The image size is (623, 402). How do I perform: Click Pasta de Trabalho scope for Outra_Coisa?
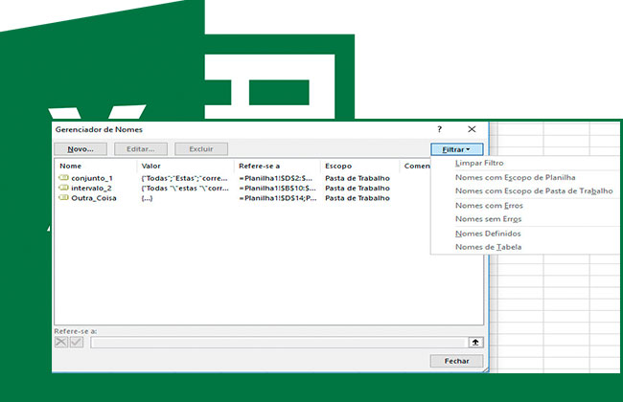(358, 198)
